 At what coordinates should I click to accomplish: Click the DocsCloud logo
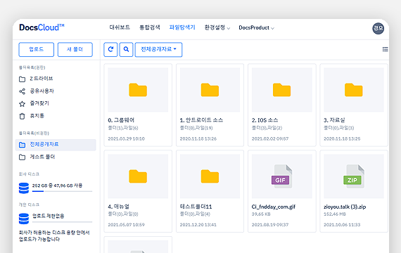point(42,27)
